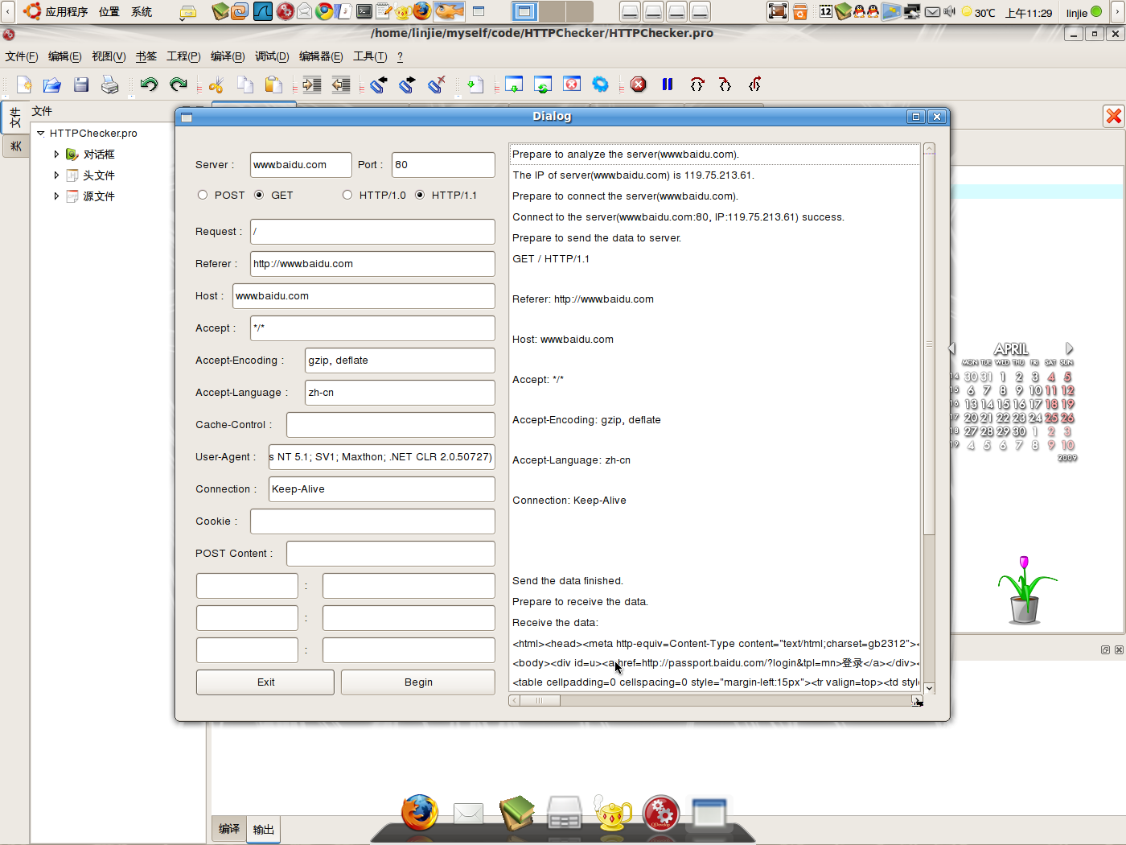The width and height of the screenshot is (1126, 845).
Task: Open the 应用程序 system menu
Action: [56, 12]
